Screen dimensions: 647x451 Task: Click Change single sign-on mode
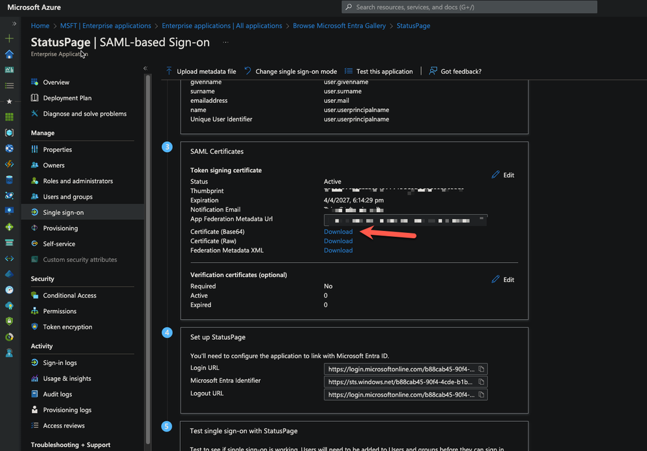291,71
